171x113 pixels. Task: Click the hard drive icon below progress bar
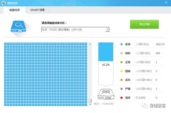coord(106,94)
